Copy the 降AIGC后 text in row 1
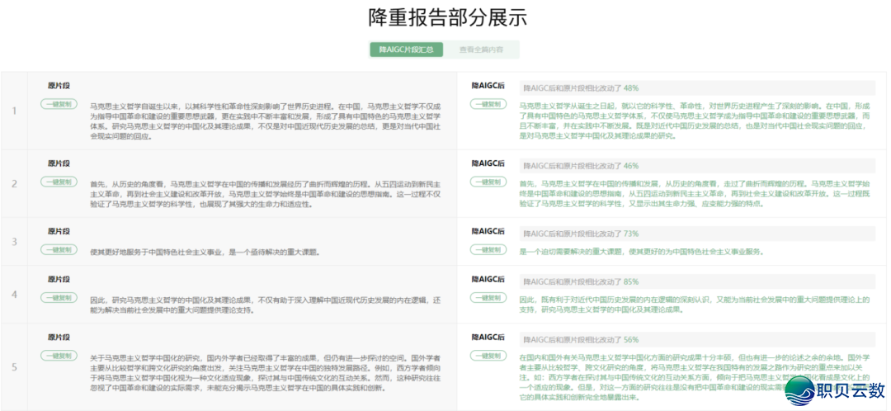Image resolution: width=891 pixels, height=411 pixels. pyautogui.click(x=488, y=104)
